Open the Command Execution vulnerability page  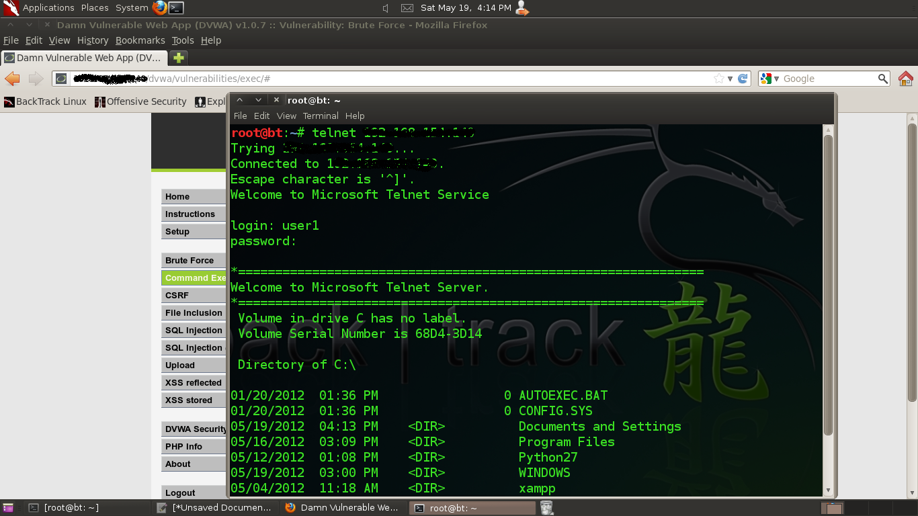point(194,277)
